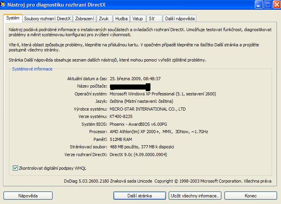Image resolution: width=281 pixels, height=204 pixels.
Task: Switch to the Zvuk tab
Action: 105,19
